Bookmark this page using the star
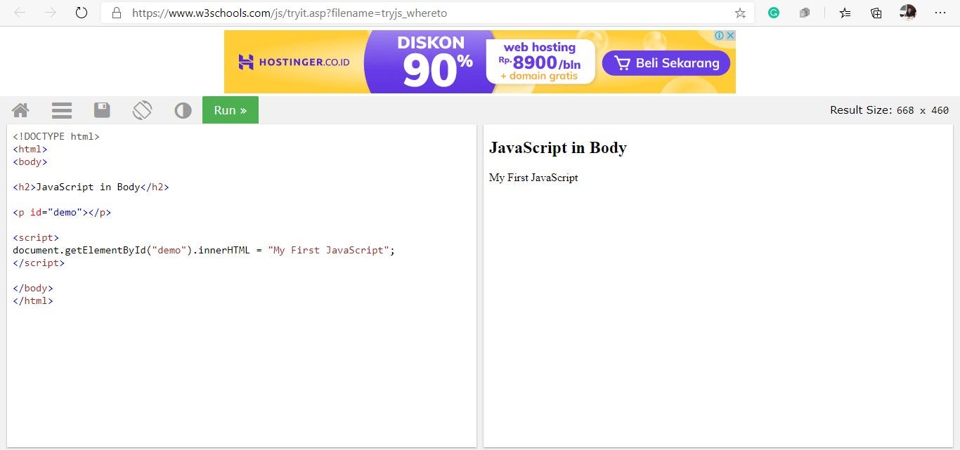 (739, 12)
